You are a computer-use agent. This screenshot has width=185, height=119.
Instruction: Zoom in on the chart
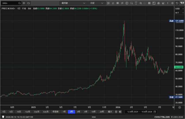[141, 3]
